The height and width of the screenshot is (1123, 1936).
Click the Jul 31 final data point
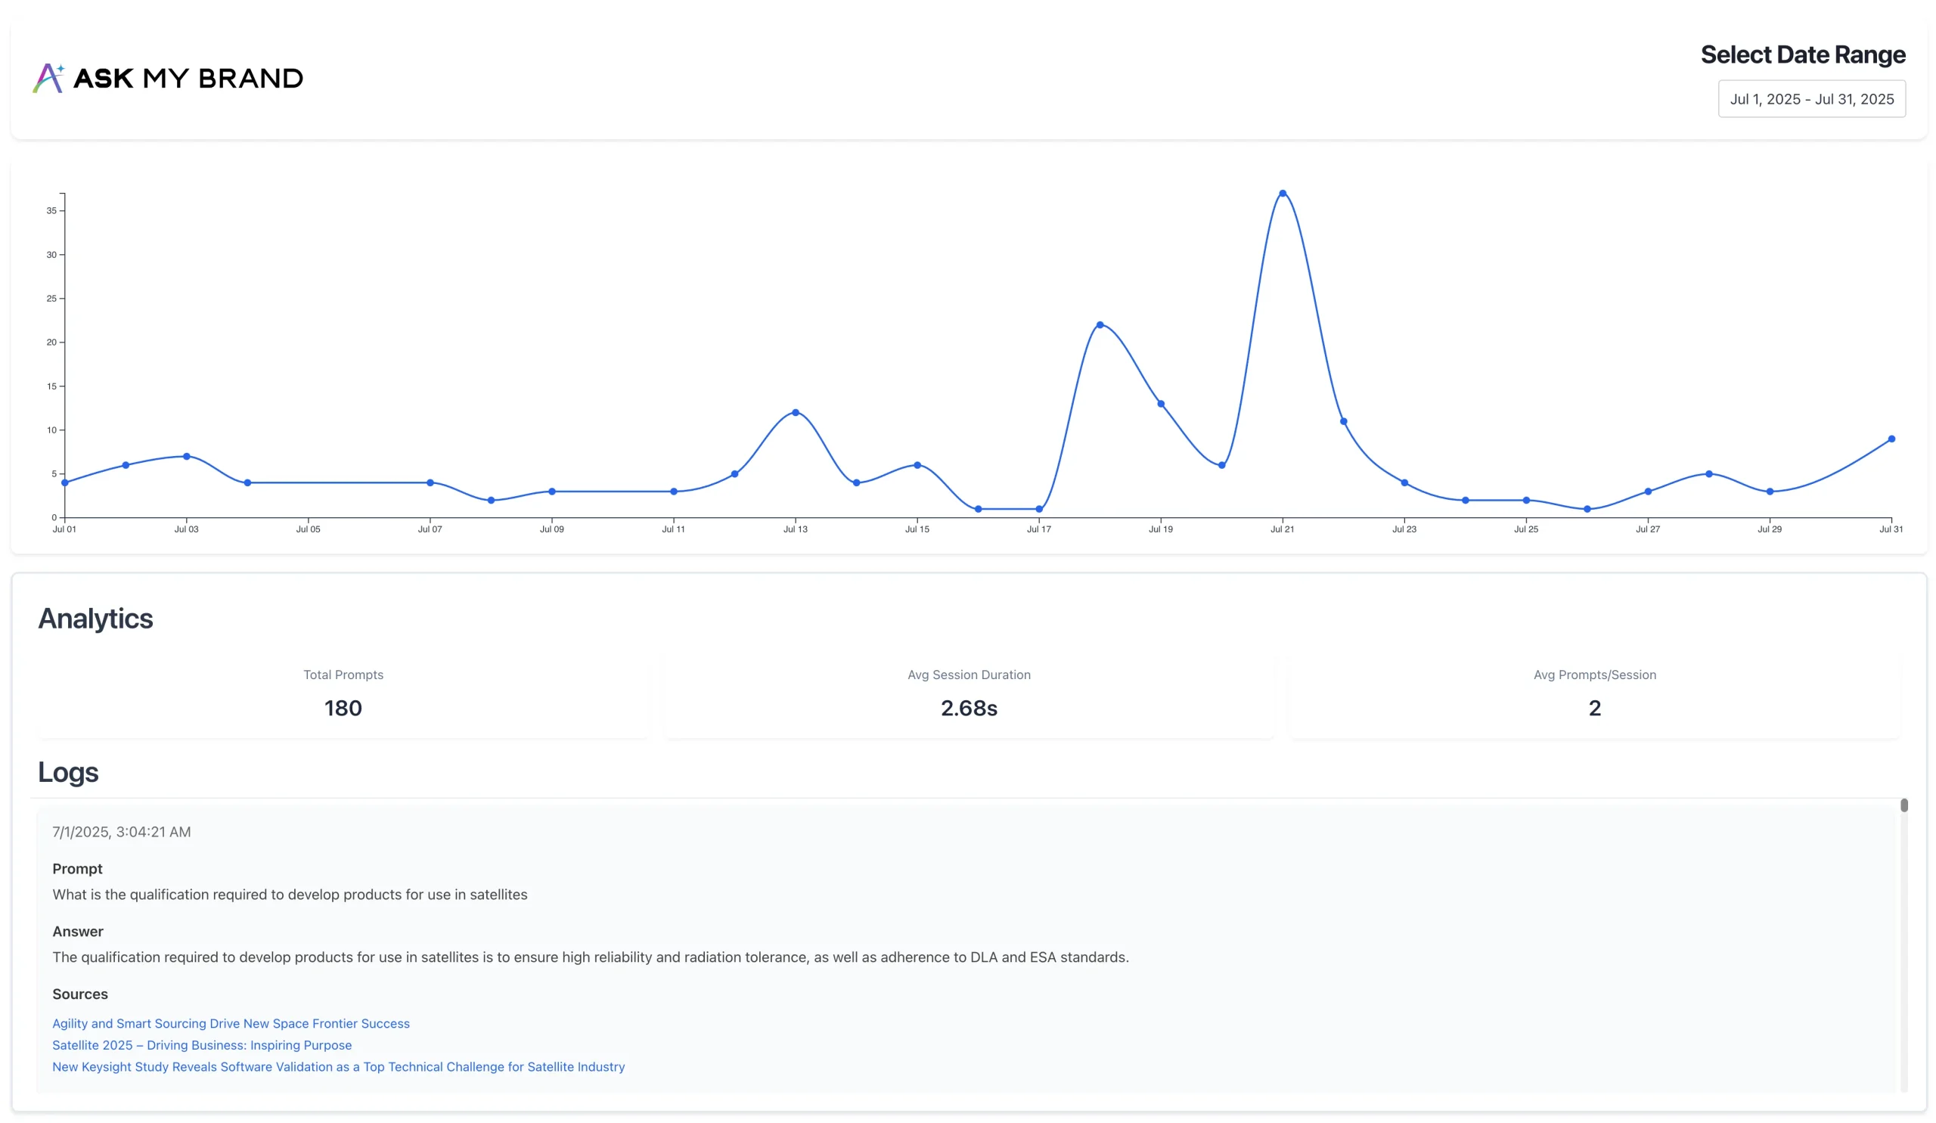(1891, 439)
